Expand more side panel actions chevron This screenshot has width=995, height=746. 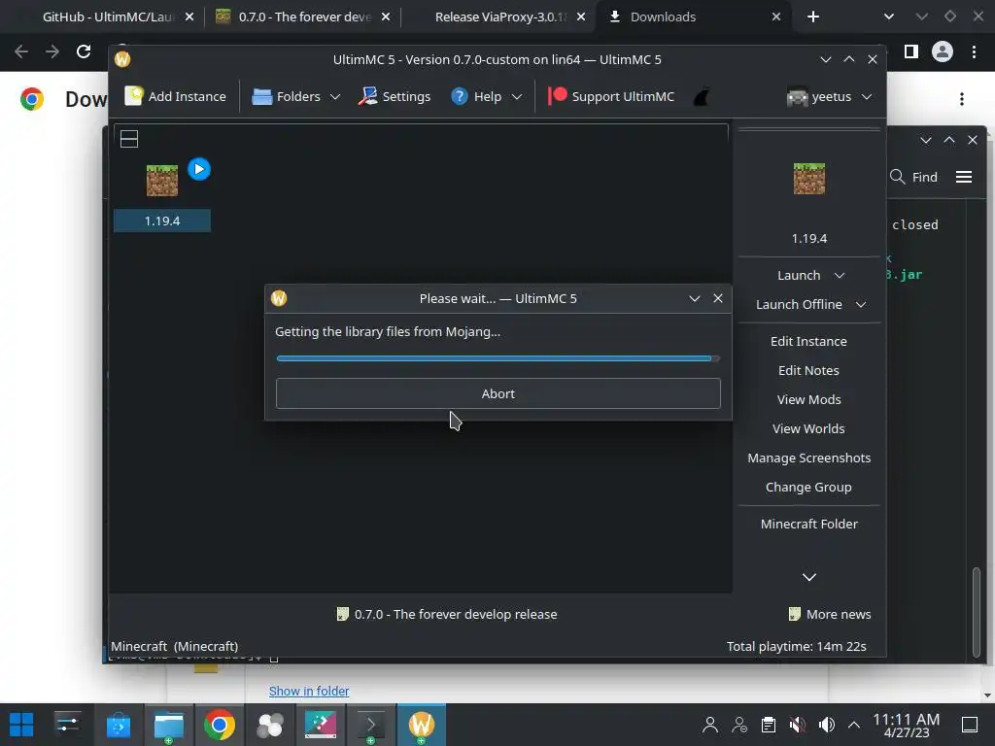click(x=809, y=577)
